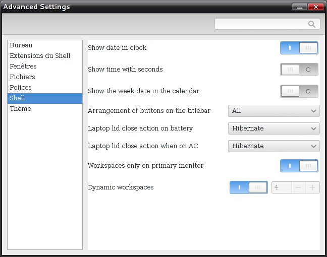
Task: Turn off Dynamic workspaces switch
Action: pyautogui.click(x=249, y=187)
